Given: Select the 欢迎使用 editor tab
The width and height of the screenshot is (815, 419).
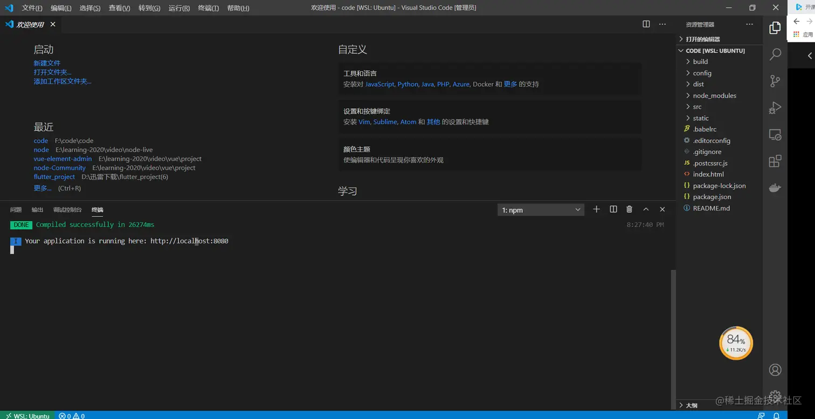Looking at the screenshot, I should tap(31, 24).
